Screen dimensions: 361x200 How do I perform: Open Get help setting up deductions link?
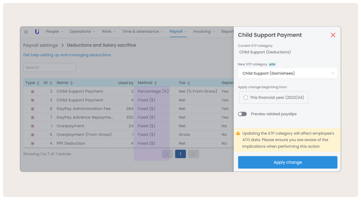[x=67, y=55]
